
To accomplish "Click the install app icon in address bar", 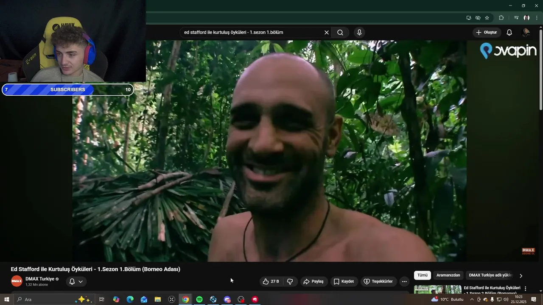I will click(x=469, y=18).
